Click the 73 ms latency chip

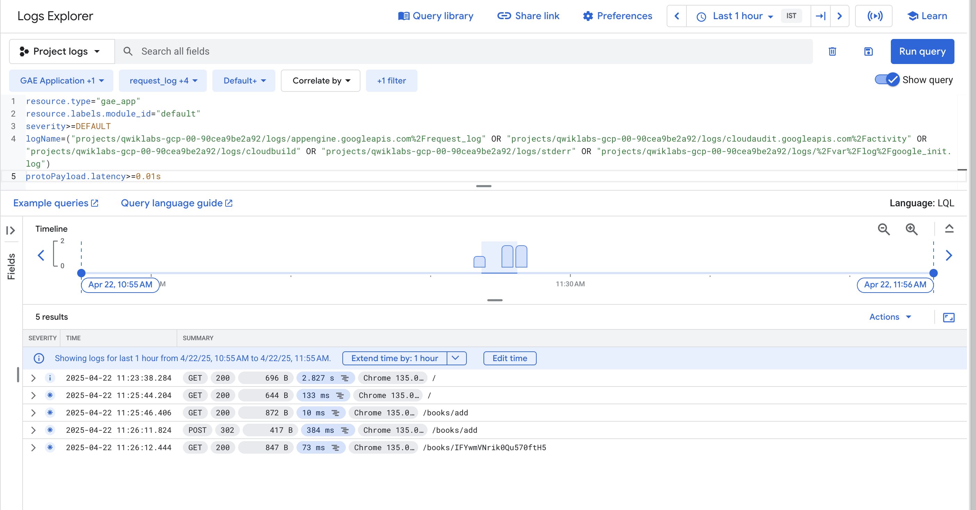[320, 448]
